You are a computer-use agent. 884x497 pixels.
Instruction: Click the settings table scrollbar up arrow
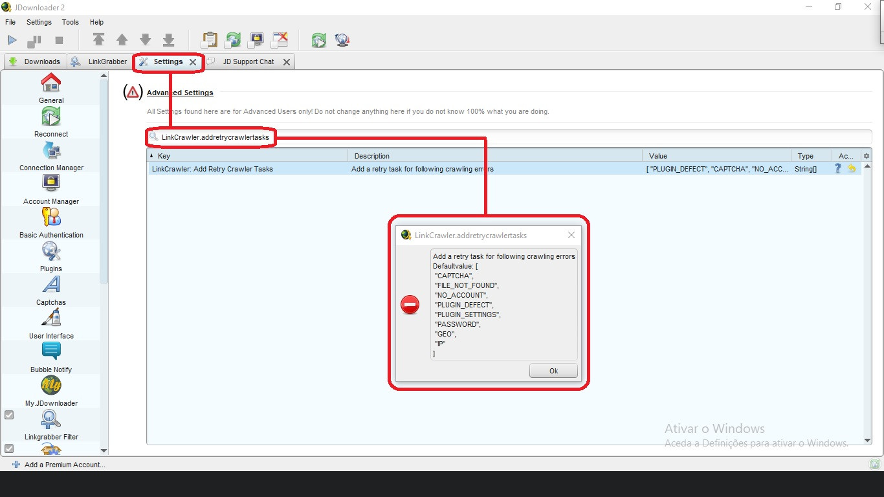click(867, 166)
